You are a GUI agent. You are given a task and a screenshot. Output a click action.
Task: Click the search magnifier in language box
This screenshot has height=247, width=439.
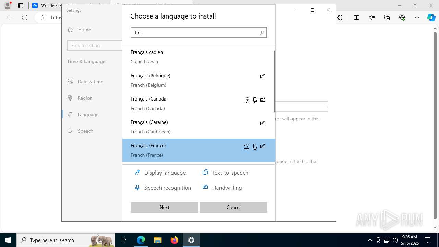coord(262,33)
